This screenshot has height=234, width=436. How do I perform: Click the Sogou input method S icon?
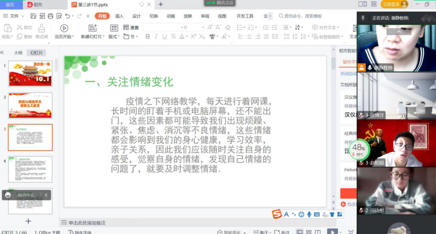tap(277, 214)
